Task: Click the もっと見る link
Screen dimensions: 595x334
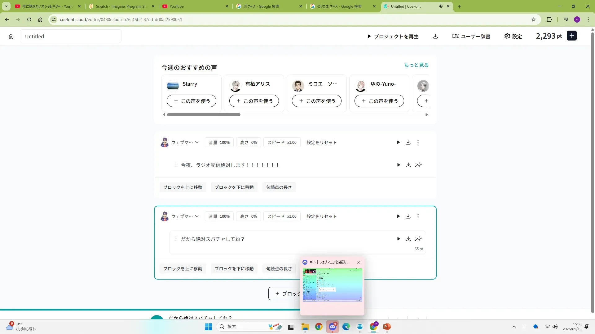Action: click(416, 65)
